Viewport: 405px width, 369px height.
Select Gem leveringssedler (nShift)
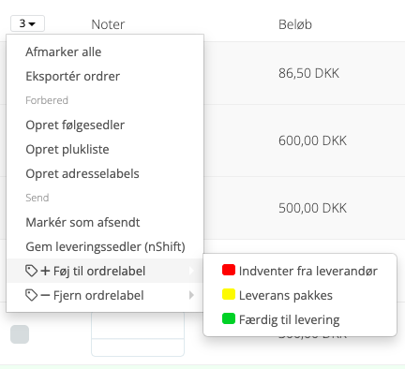(105, 246)
